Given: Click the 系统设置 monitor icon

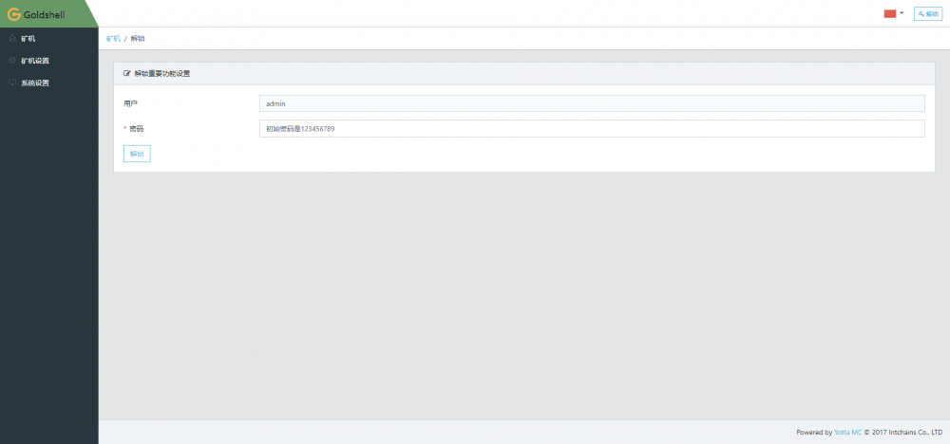Looking at the screenshot, I should coord(12,83).
